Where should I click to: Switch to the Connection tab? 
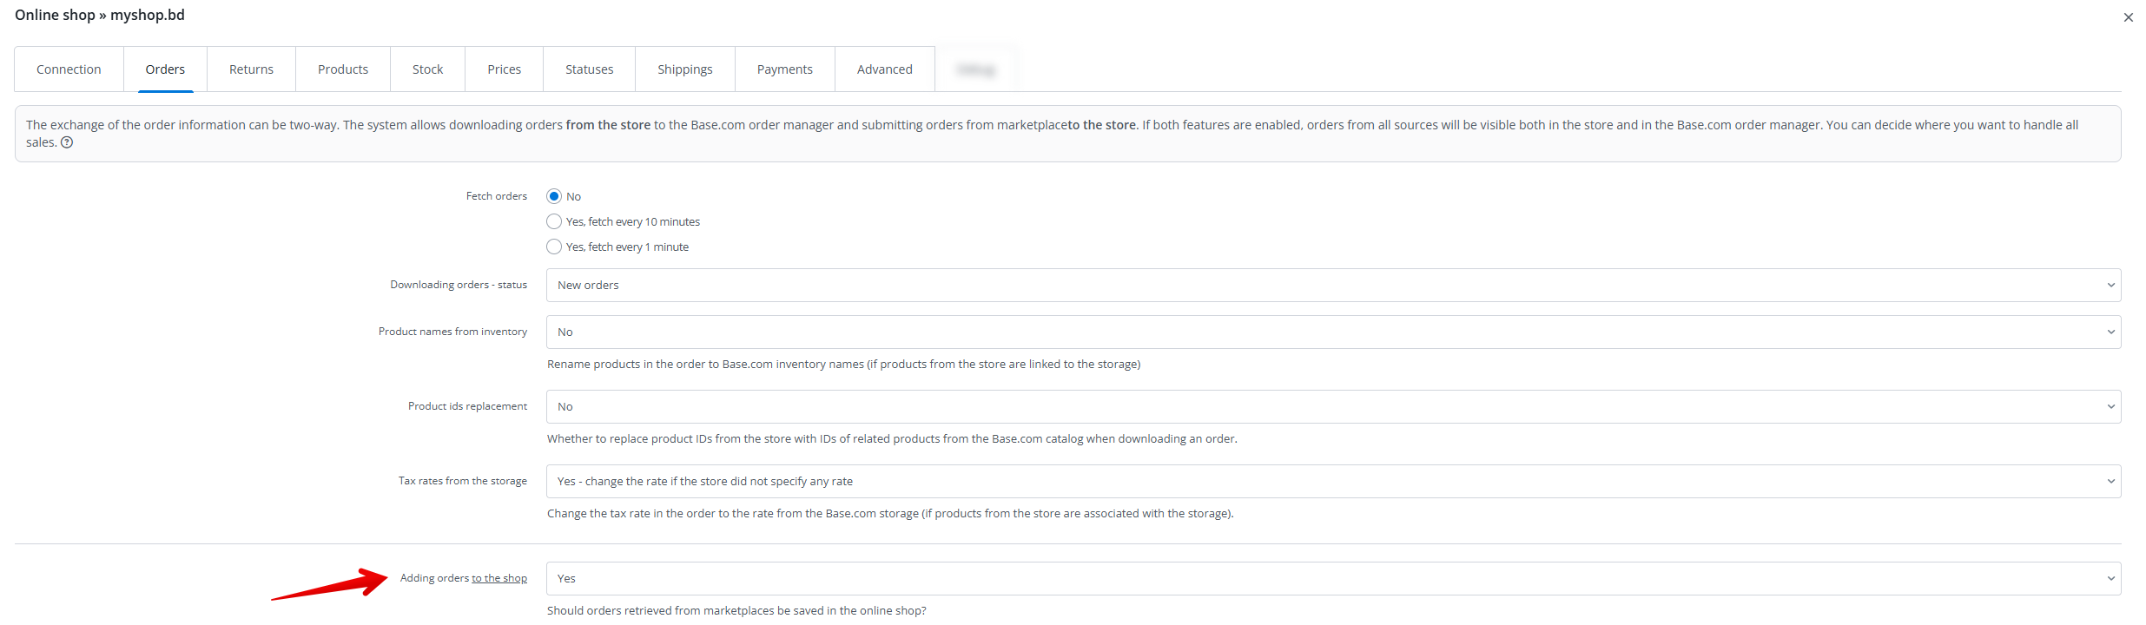coord(69,69)
